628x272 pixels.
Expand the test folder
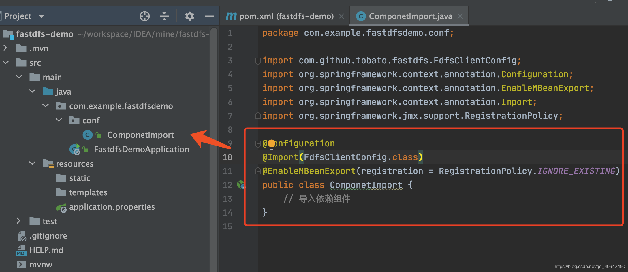coord(18,221)
